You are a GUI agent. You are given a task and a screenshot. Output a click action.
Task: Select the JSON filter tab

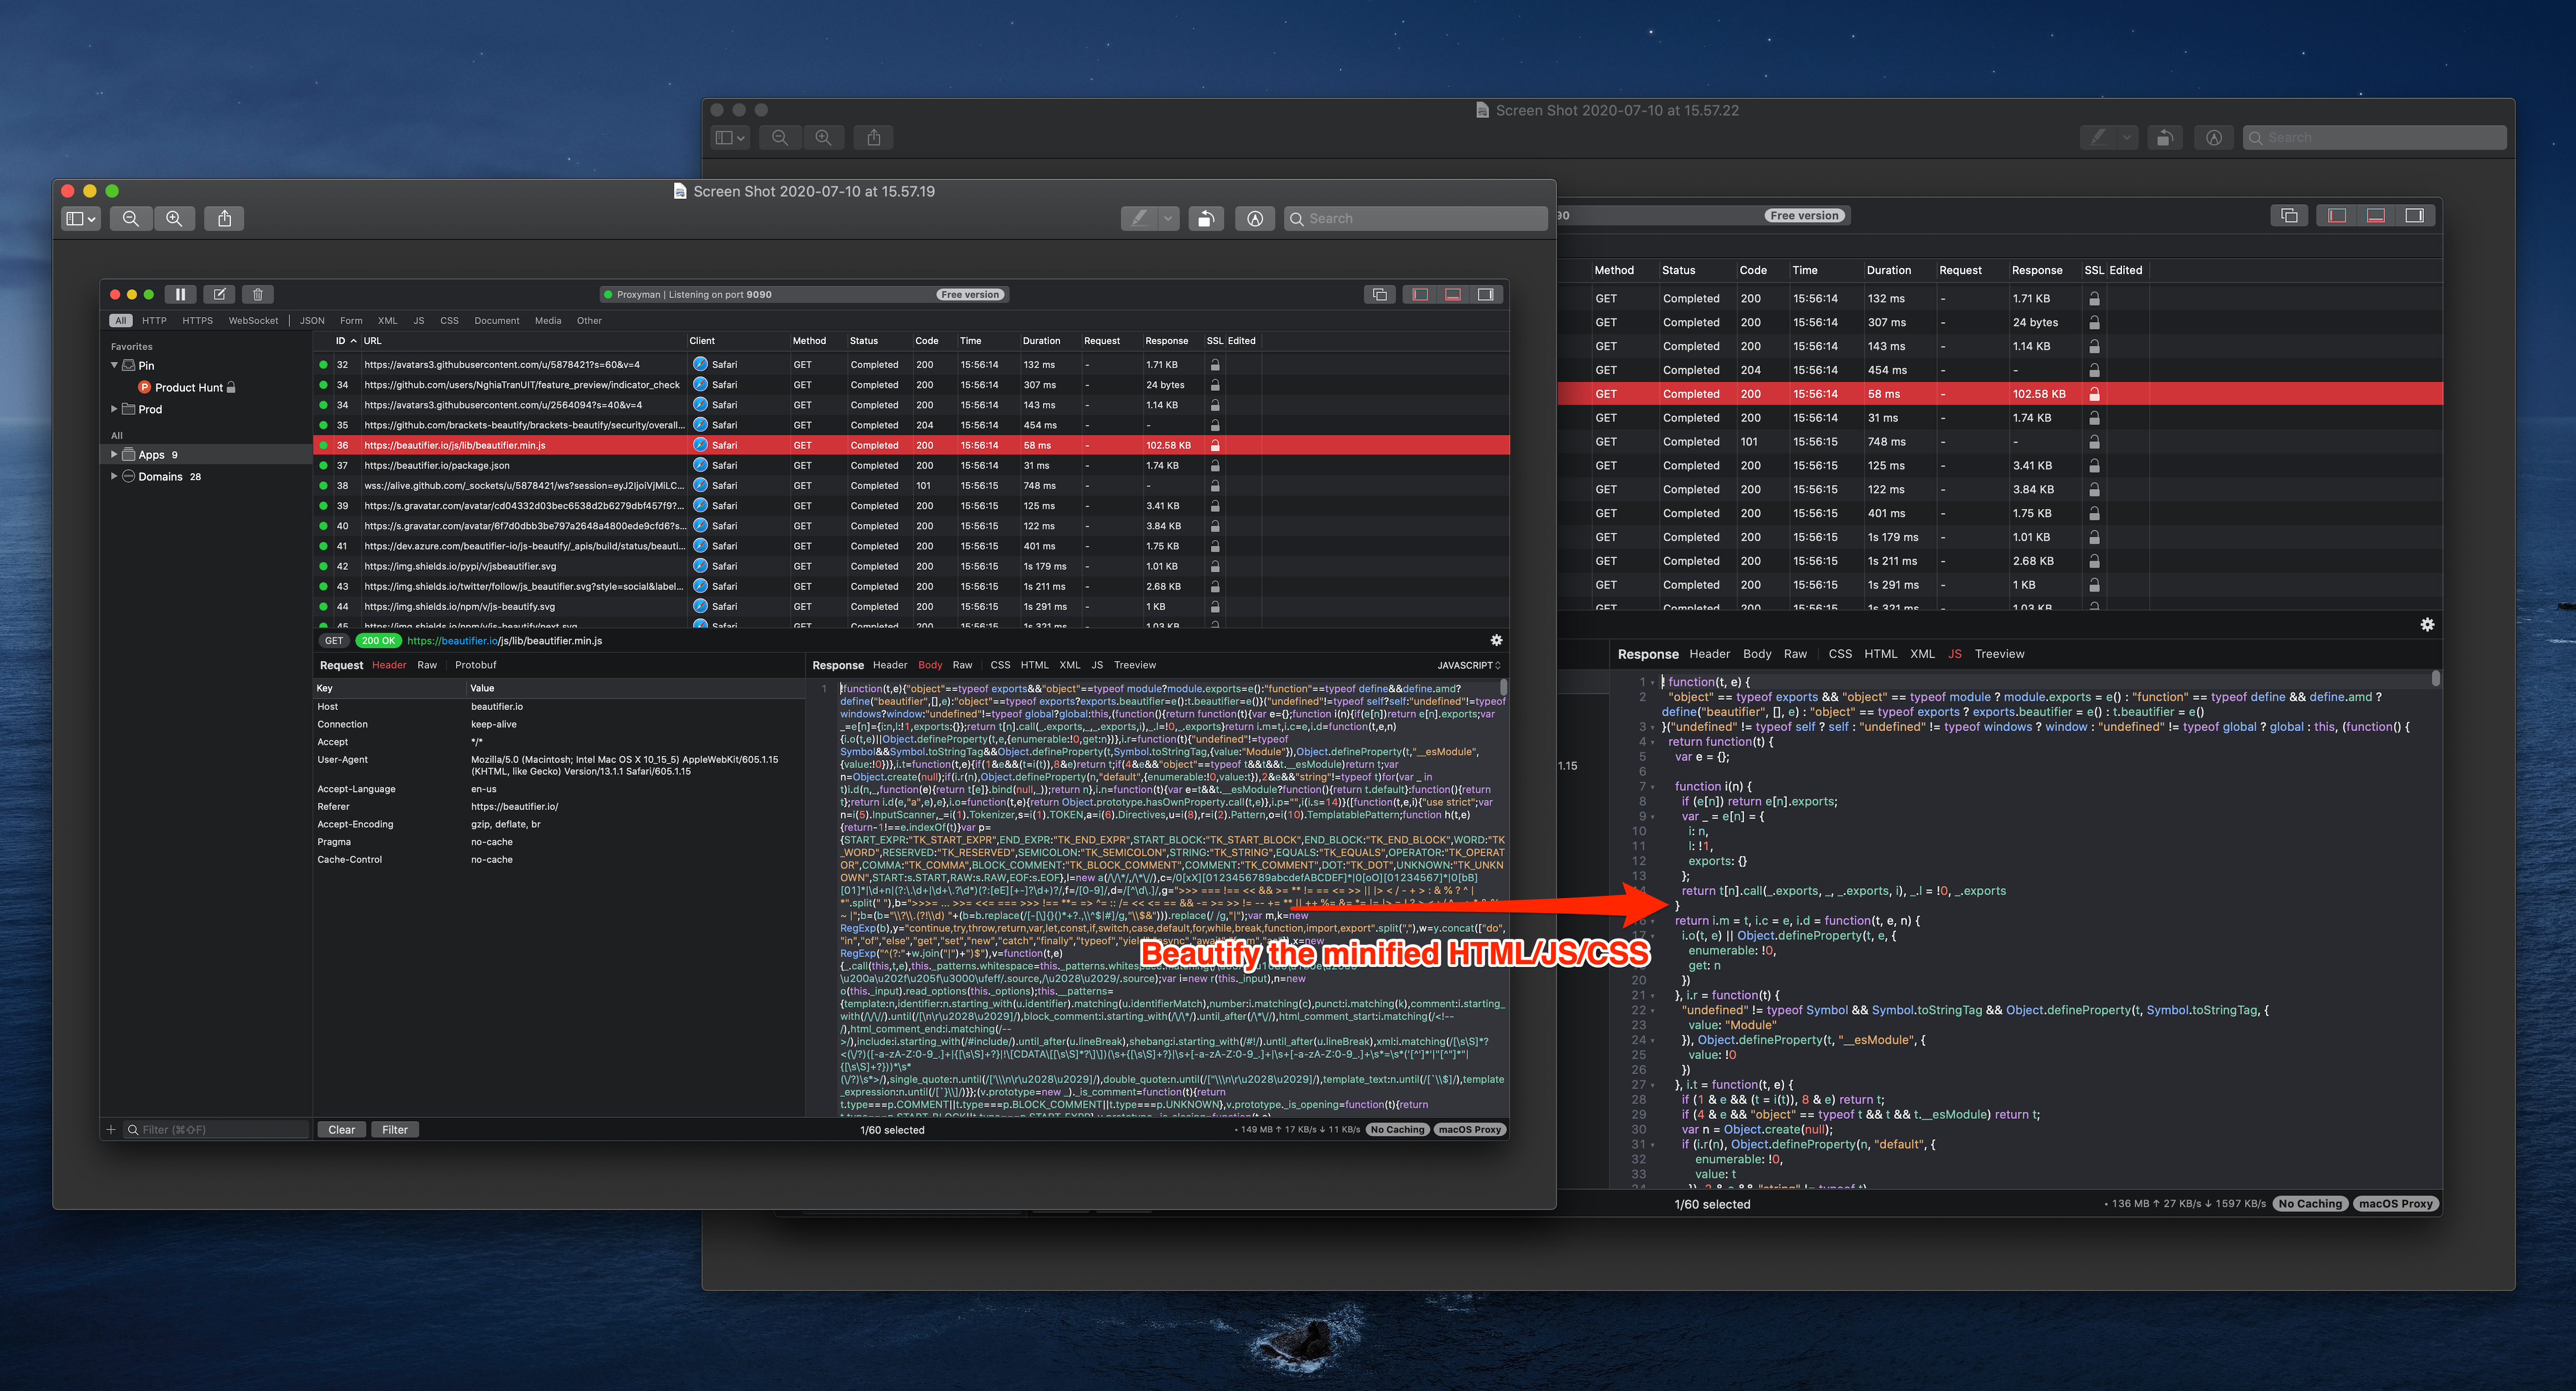[312, 321]
